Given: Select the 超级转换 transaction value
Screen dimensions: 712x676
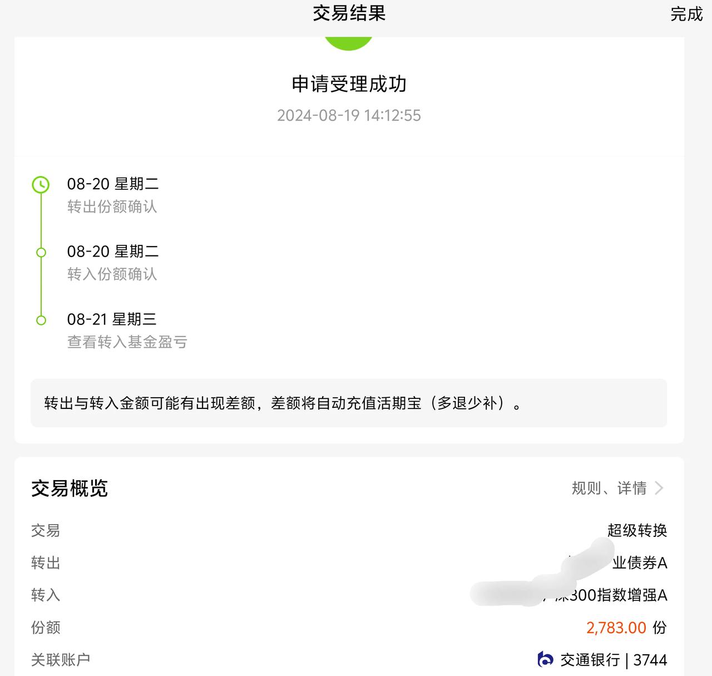Looking at the screenshot, I should (x=637, y=530).
